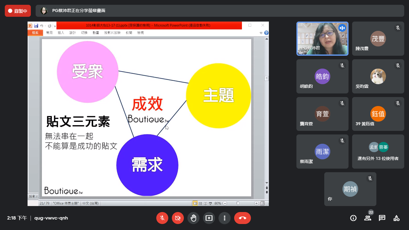Click 中文 (台灣) language status entry
409x230 pixels.
click(90, 203)
